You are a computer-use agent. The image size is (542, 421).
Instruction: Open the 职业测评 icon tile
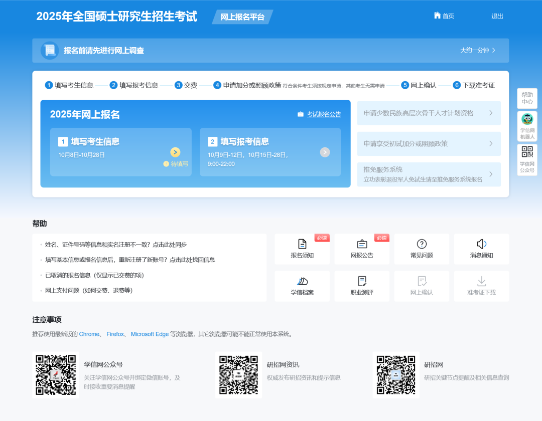coord(362,281)
